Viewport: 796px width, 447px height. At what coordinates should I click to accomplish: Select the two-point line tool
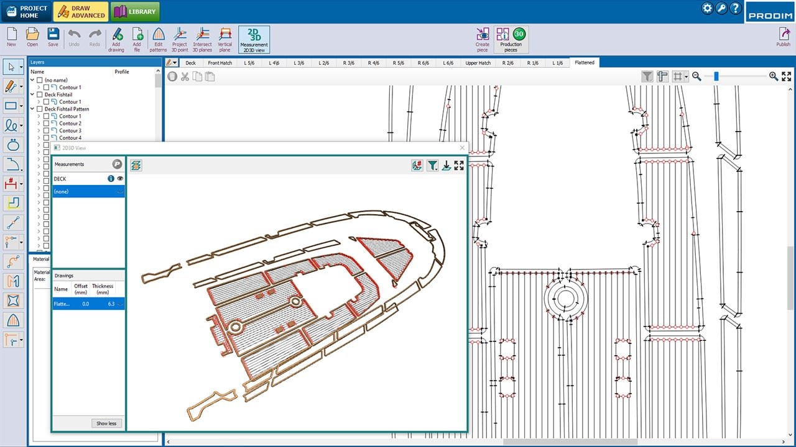(13, 223)
